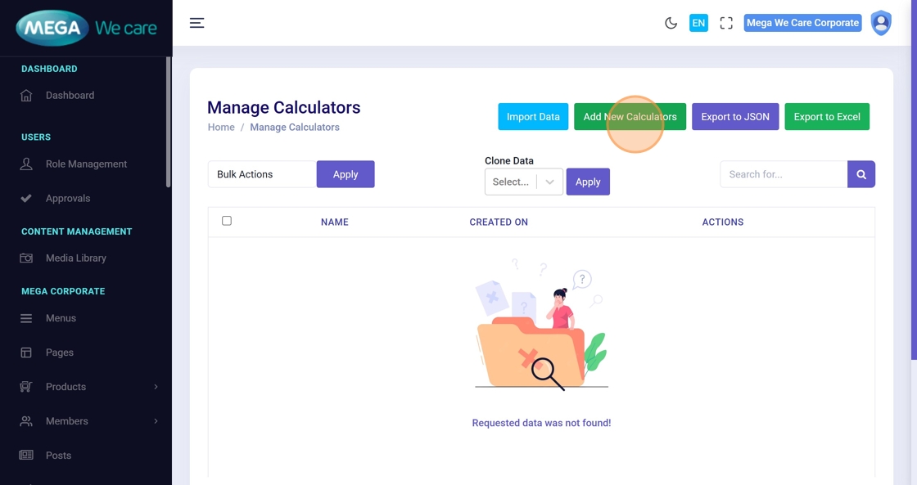Viewport: 917px width, 485px height.
Task: Tick the select-all table checkbox
Action: (227, 221)
